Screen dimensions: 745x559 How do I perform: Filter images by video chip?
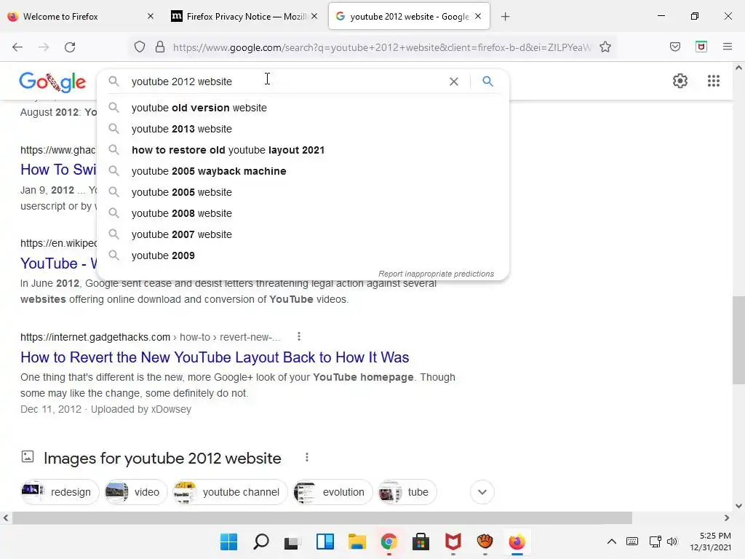coord(135,492)
